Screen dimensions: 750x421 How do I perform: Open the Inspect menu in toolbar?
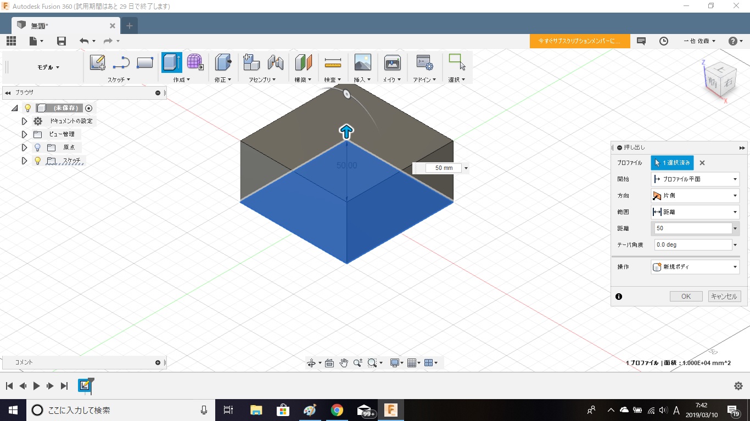click(x=333, y=79)
